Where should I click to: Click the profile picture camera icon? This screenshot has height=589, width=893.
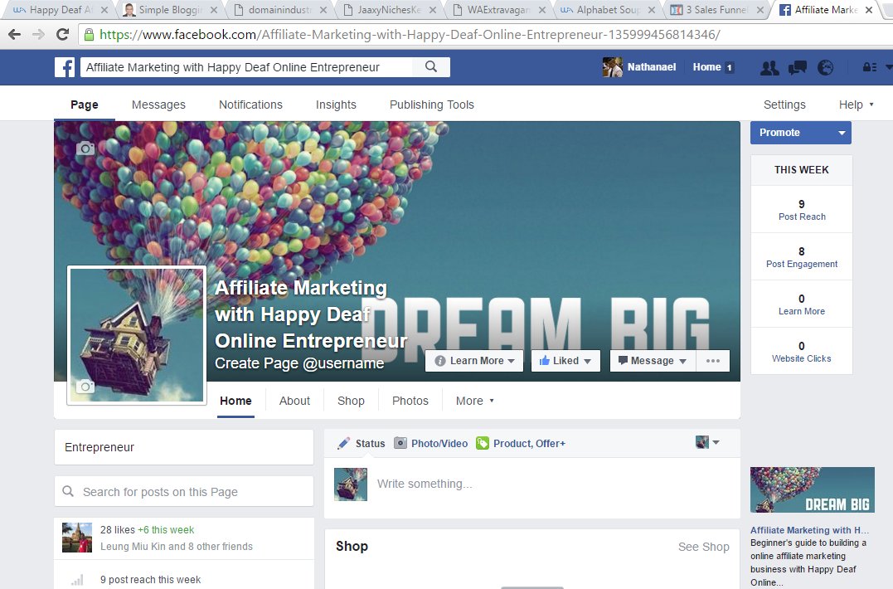pyautogui.click(x=85, y=387)
